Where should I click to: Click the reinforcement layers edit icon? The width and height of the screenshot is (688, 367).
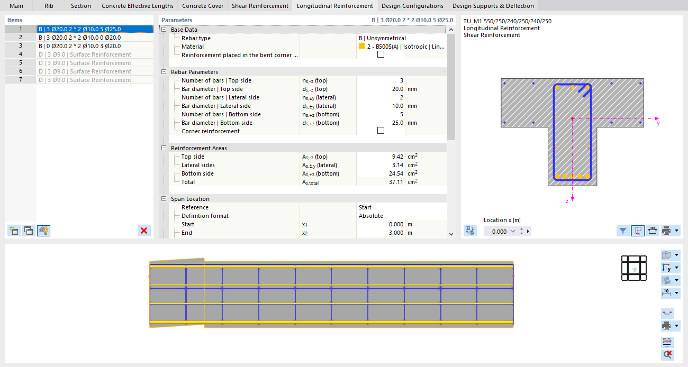[x=667, y=342]
